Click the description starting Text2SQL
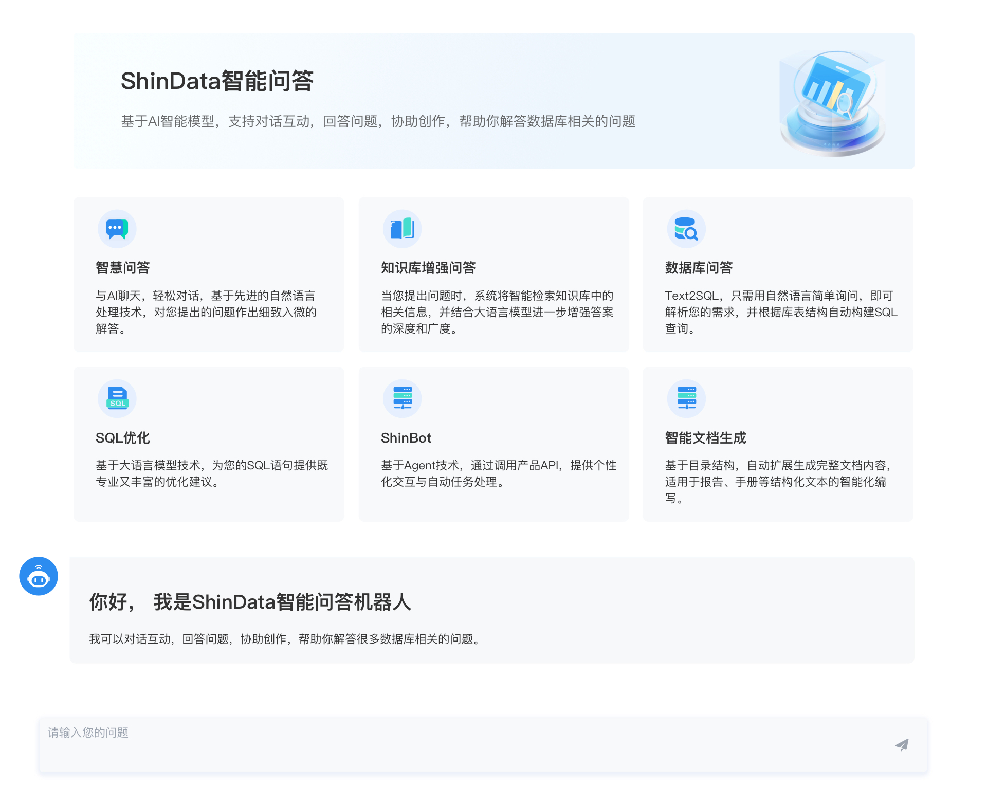 (x=781, y=312)
